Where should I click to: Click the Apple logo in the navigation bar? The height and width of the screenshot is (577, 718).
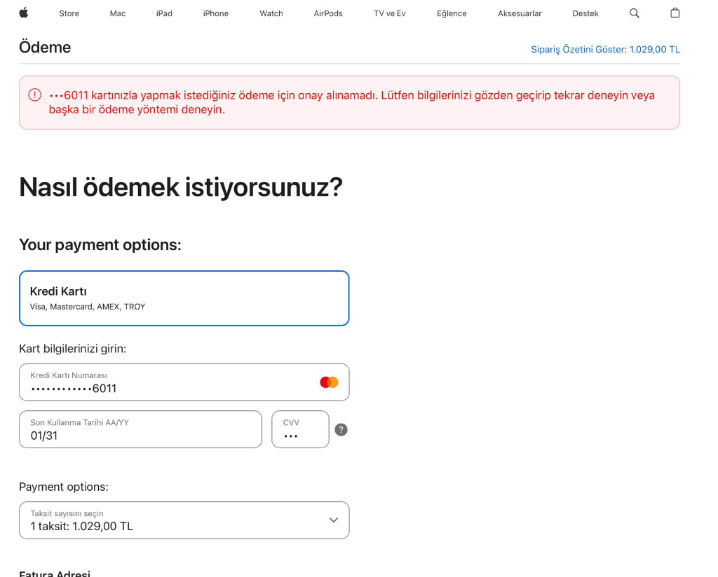click(25, 13)
